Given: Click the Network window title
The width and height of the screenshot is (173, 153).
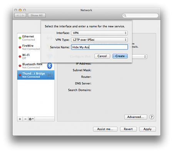Looking at the screenshot, I should pyautogui.click(x=86, y=10).
